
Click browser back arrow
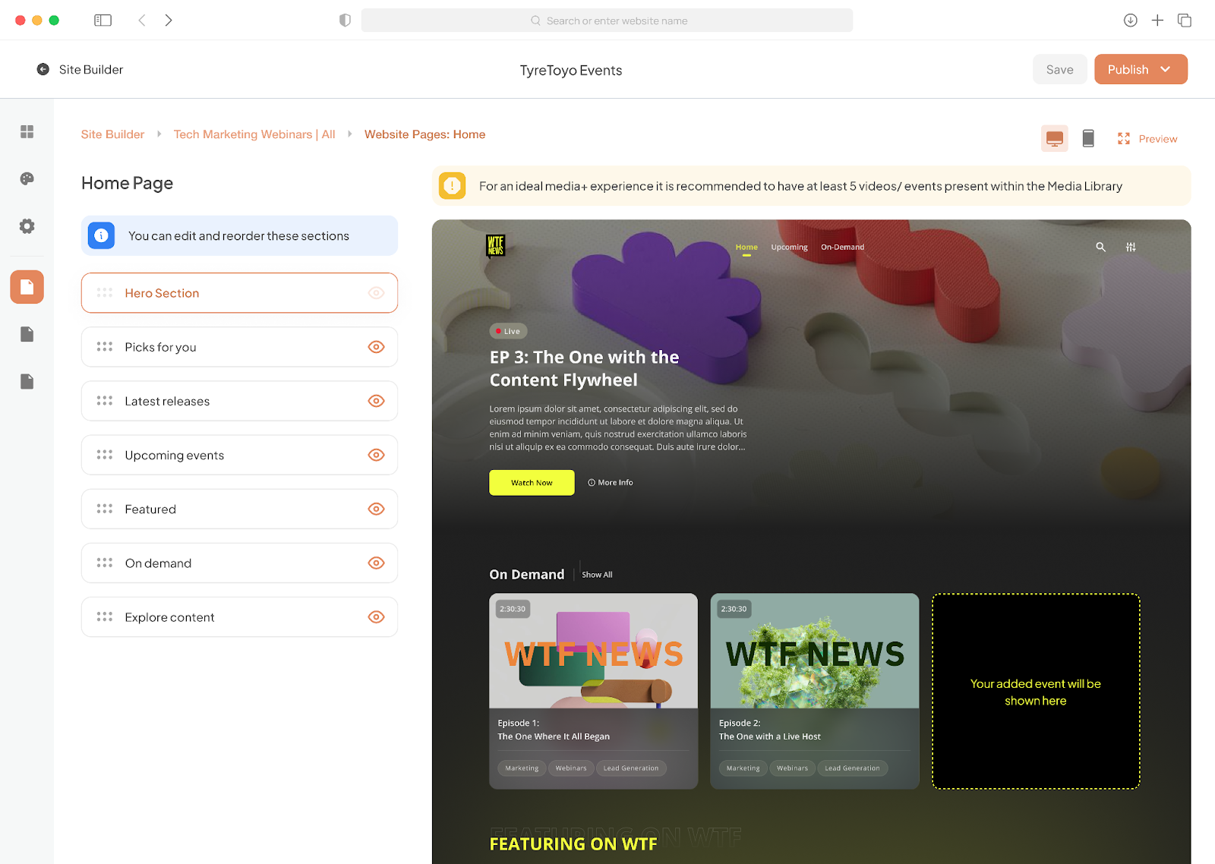pyautogui.click(x=142, y=20)
